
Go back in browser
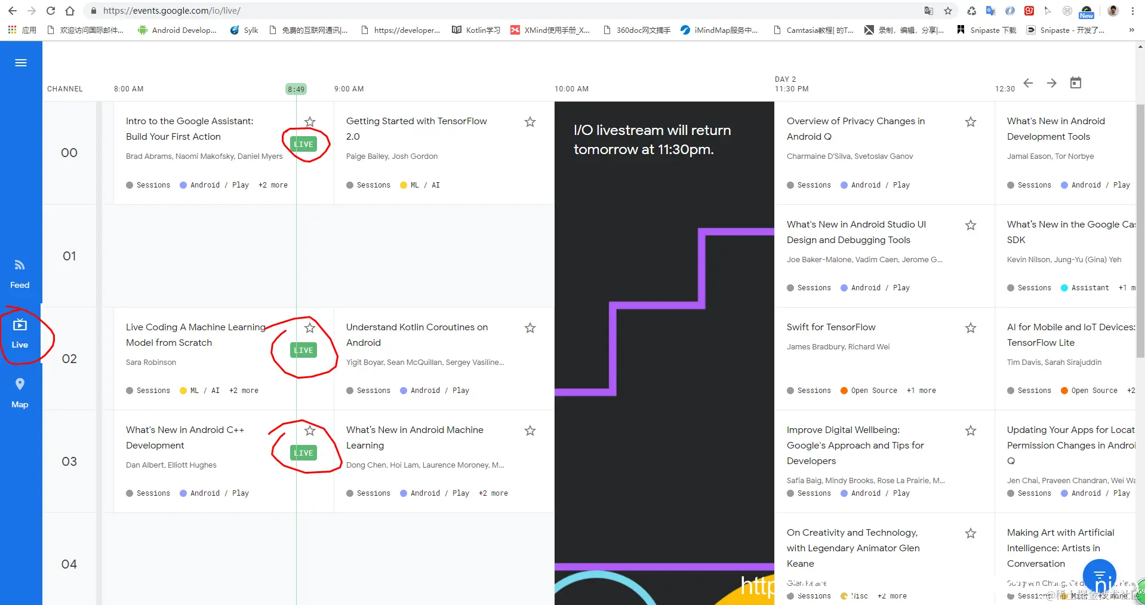[x=12, y=11]
